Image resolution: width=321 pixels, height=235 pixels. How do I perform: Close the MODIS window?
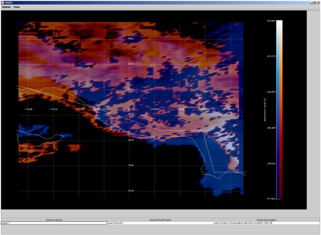(x=318, y=3)
